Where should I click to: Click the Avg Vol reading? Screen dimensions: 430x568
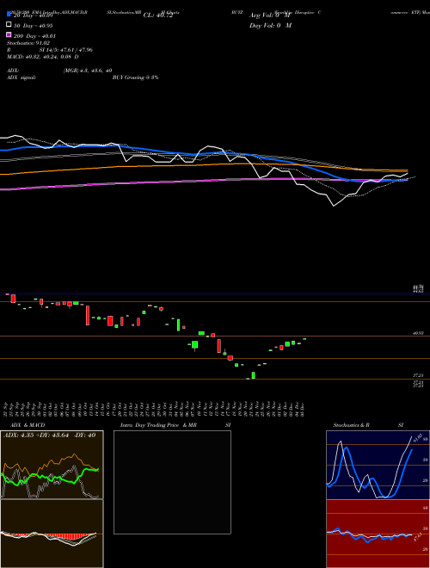[x=270, y=15]
